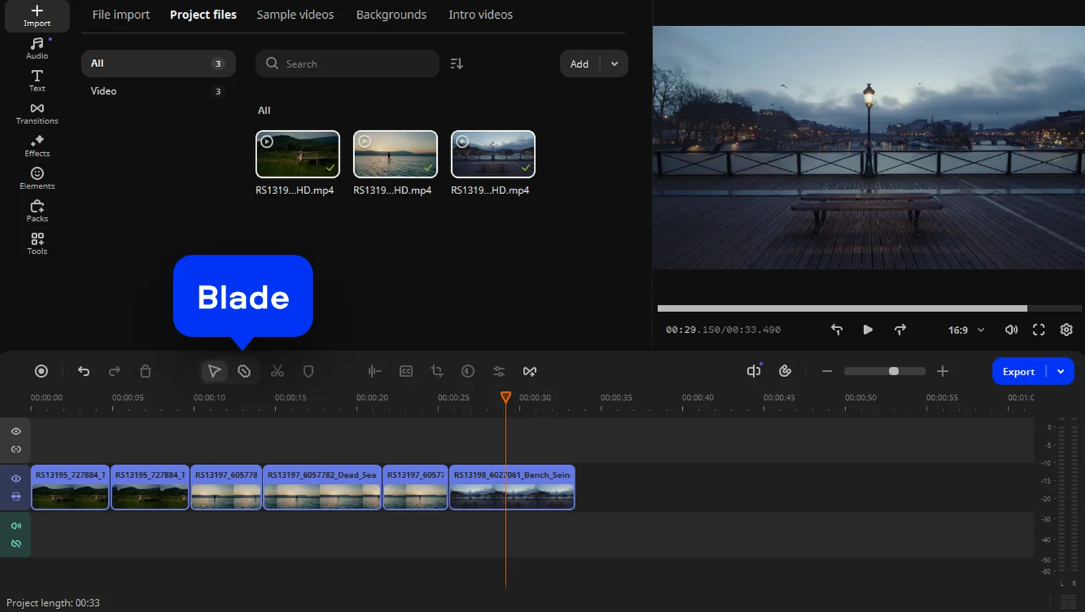Click the timeline zoom slider handle
This screenshot has height=612, width=1085.
pyautogui.click(x=894, y=371)
